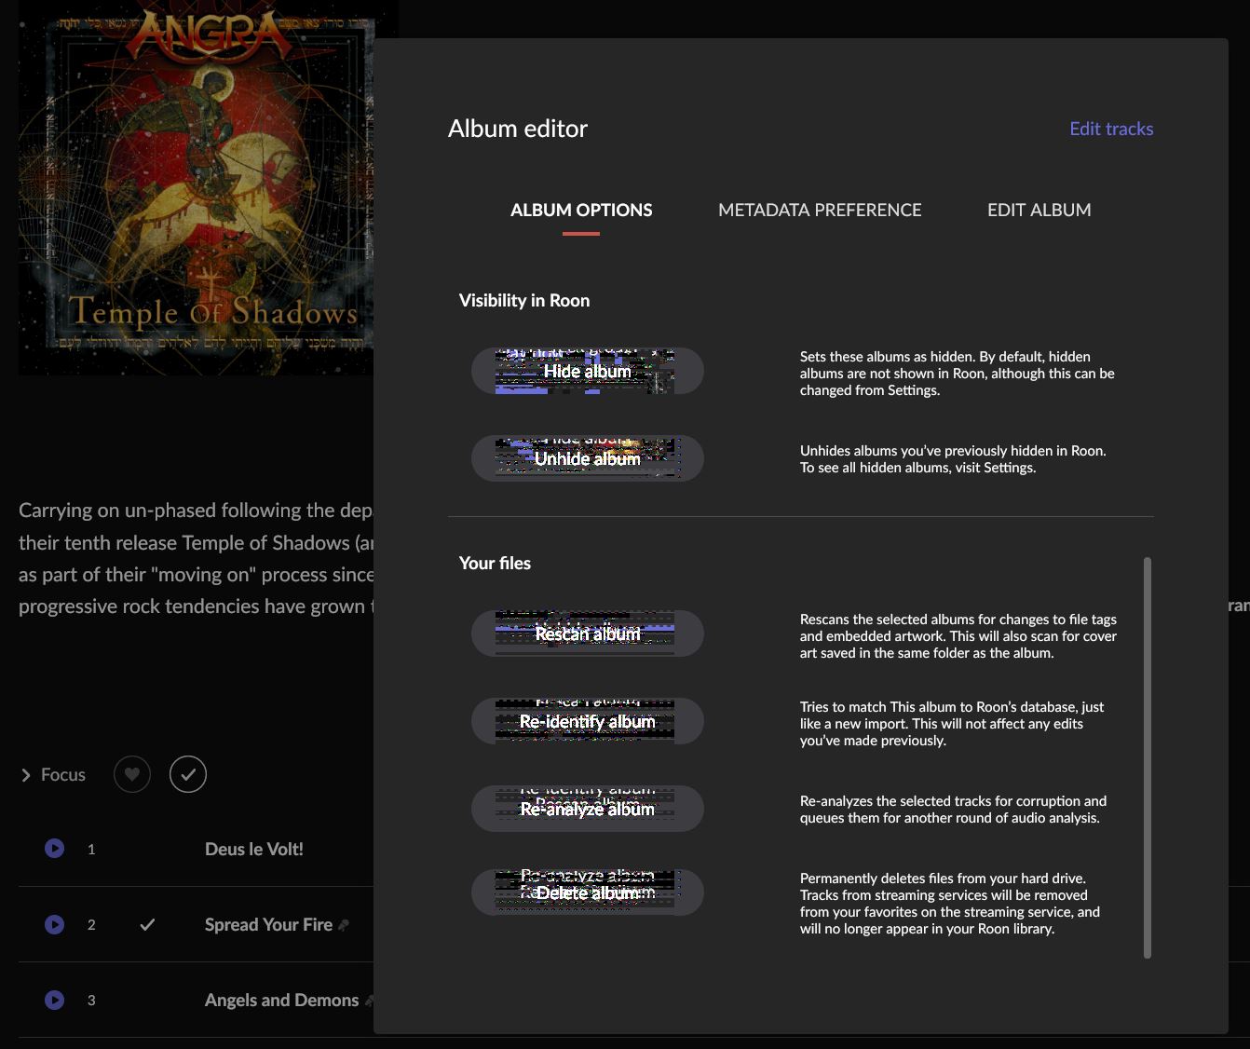Click the Hide album button
This screenshot has height=1049, width=1250.
[x=588, y=371]
